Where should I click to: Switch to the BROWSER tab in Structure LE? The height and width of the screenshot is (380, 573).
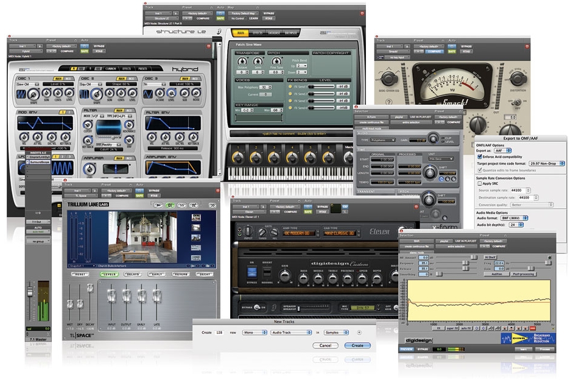pyautogui.click(x=291, y=33)
